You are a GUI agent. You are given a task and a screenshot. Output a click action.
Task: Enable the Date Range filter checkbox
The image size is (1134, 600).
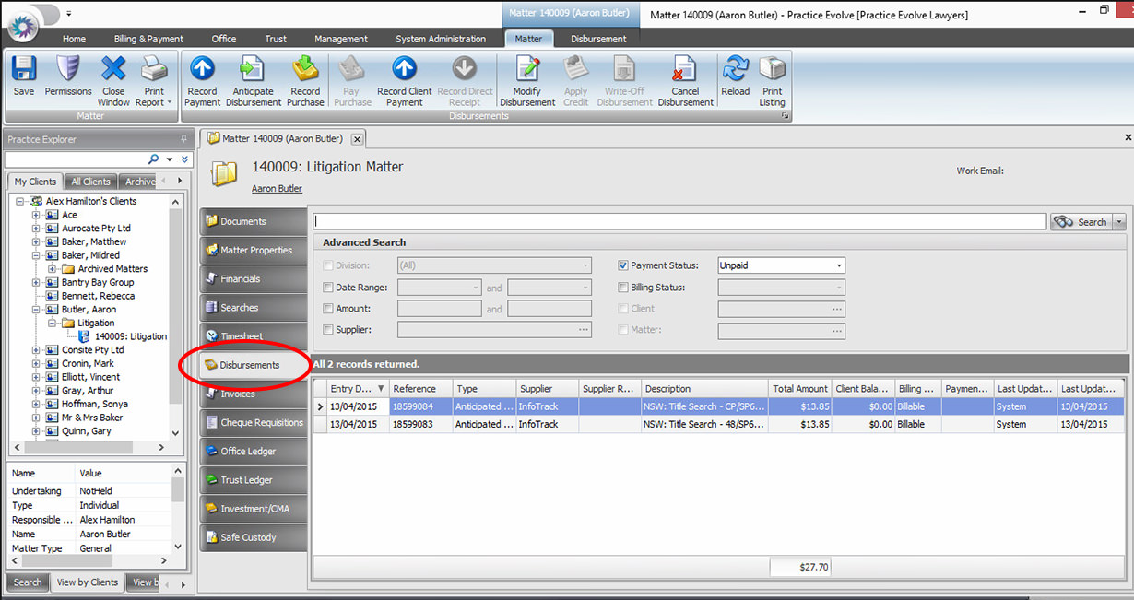tap(328, 288)
